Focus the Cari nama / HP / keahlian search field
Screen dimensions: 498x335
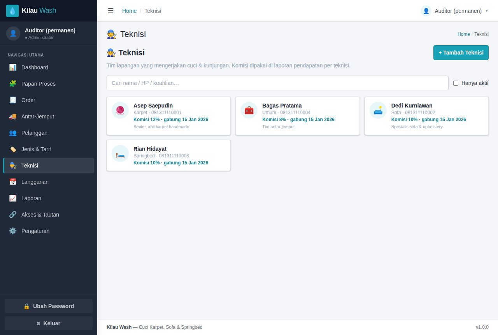pyautogui.click(x=277, y=83)
